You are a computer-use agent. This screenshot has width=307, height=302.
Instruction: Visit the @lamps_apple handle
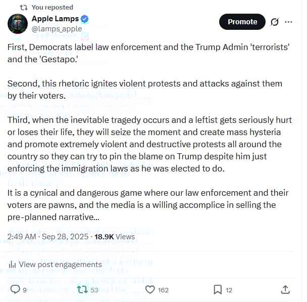point(57,29)
